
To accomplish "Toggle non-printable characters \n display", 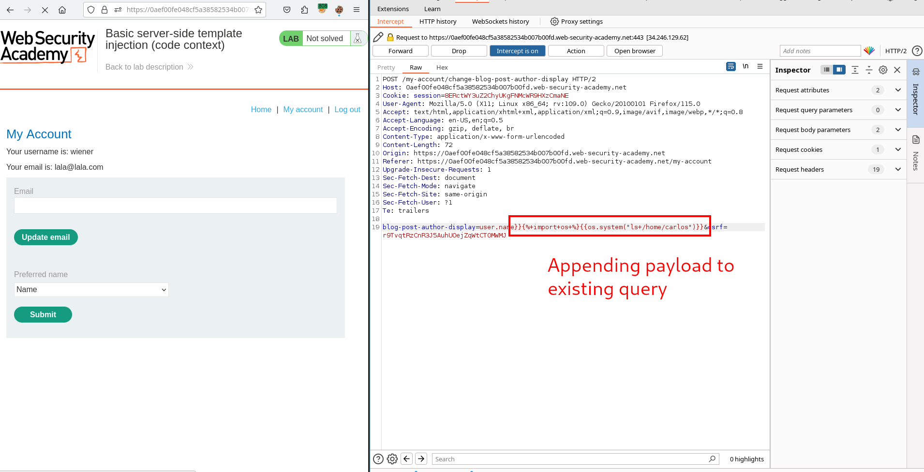I will (x=745, y=67).
